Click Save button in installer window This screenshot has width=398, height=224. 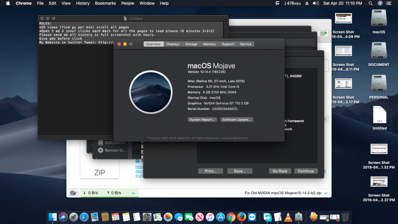click(x=240, y=171)
